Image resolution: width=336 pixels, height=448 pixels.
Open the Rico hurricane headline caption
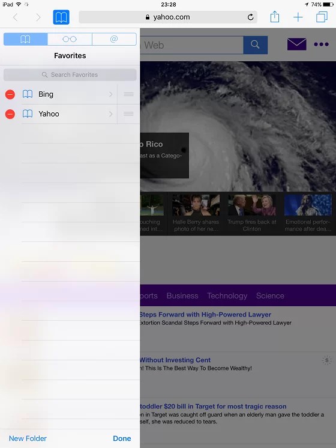[164, 156]
